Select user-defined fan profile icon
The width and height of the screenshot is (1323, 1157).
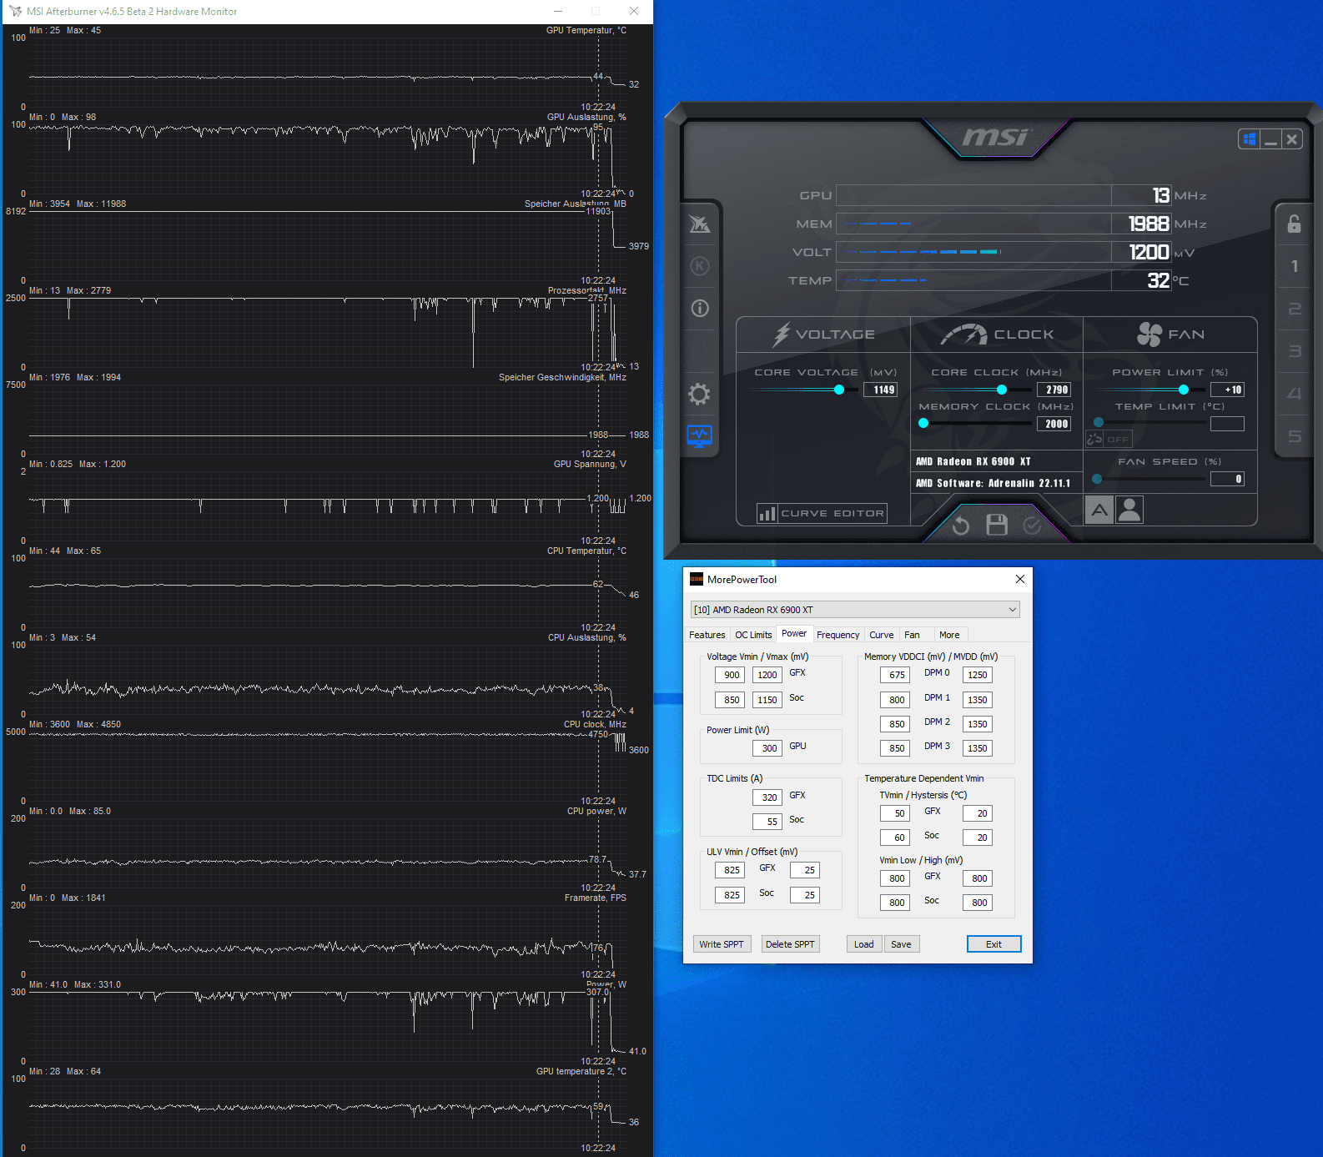click(x=1129, y=510)
